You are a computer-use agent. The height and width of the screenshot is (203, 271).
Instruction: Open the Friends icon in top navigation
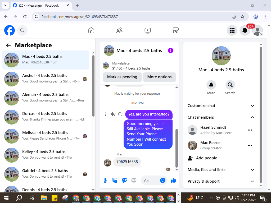(x=119, y=30)
